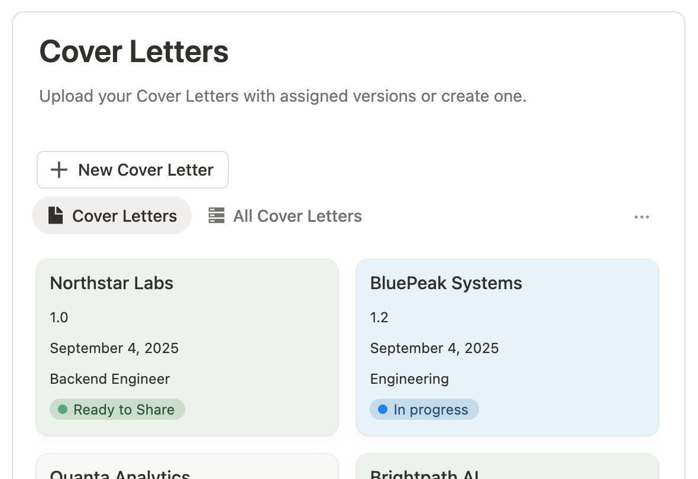698x479 pixels.
Task: Click the green dot on Ready to Share
Action: [x=62, y=409]
